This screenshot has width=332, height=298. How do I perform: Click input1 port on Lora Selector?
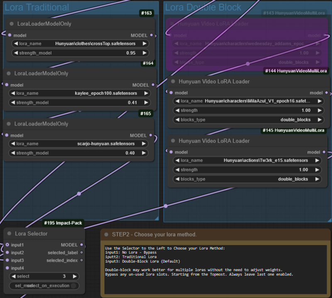click(x=7, y=245)
